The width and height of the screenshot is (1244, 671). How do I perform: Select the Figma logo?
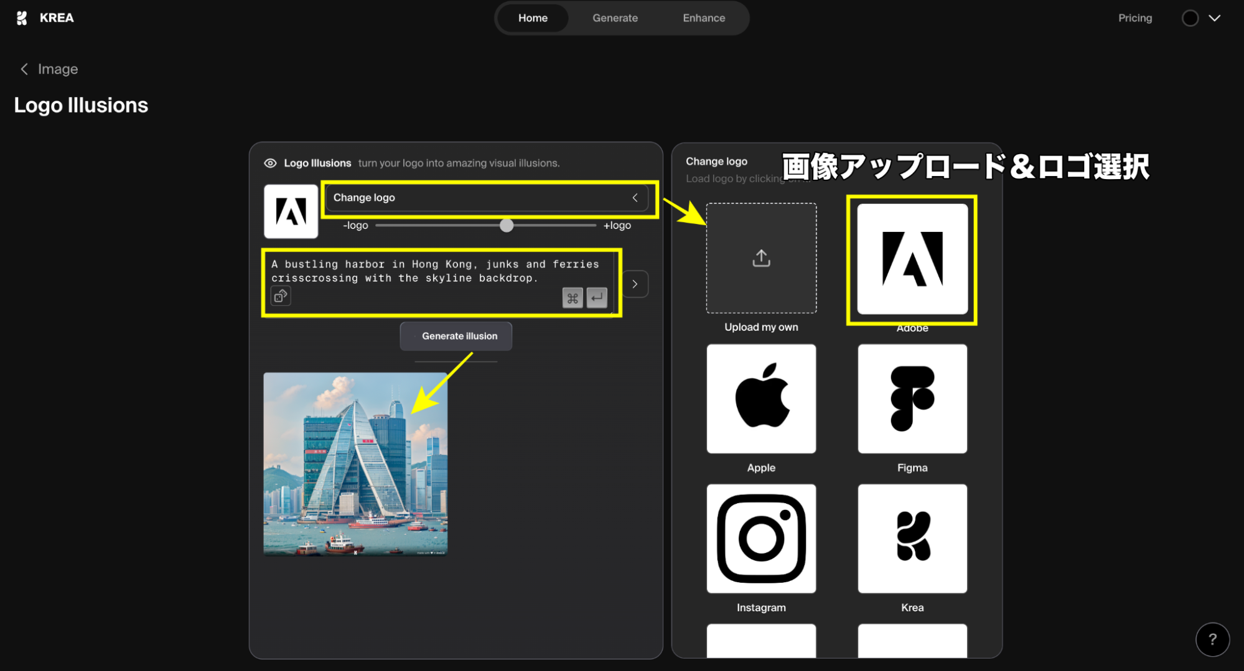(912, 399)
